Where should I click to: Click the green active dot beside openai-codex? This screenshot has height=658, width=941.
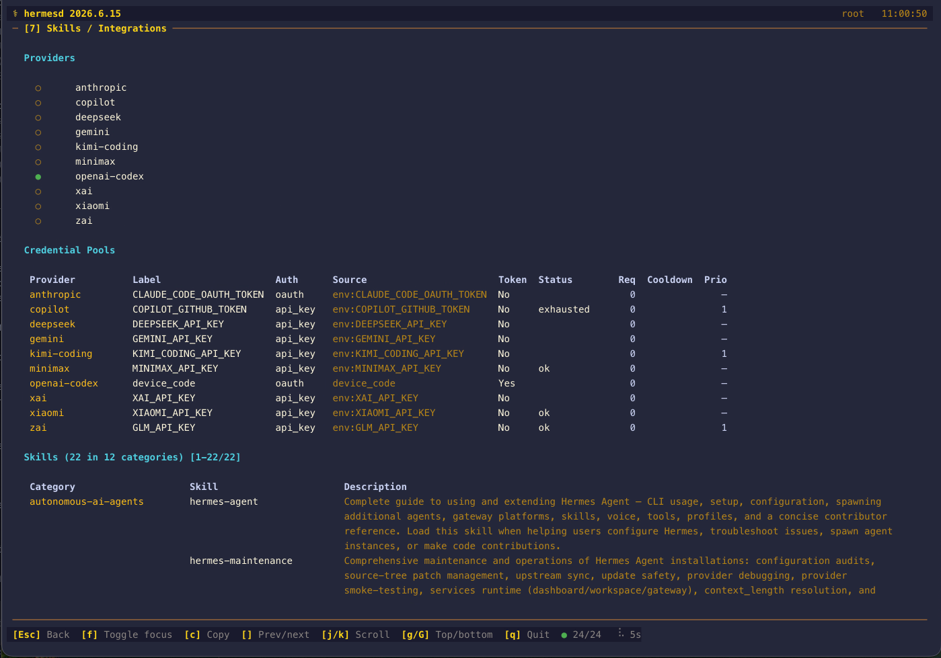[38, 177]
